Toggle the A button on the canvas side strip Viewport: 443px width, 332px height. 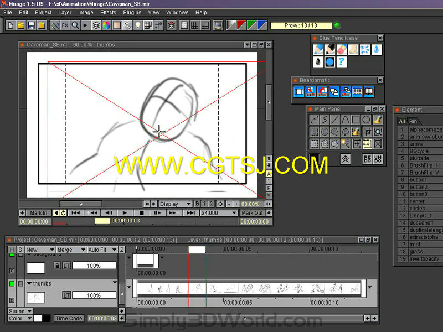(269, 174)
